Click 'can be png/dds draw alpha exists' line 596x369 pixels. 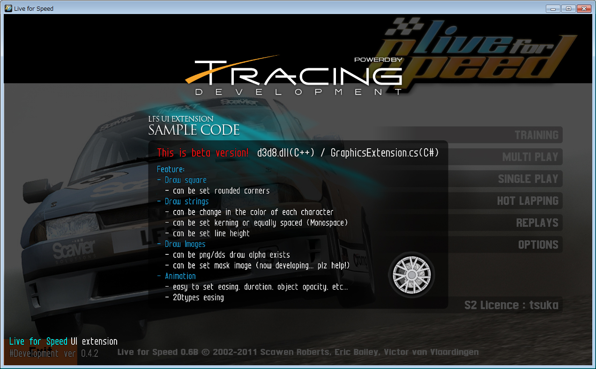pos(228,255)
